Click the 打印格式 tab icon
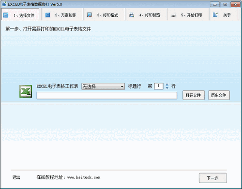Screen dimensions: 242x189 [x=90, y=15]
